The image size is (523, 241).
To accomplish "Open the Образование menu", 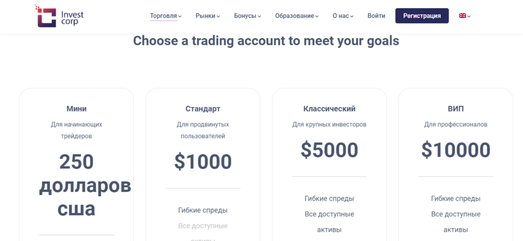I will (x=297, y=16).
